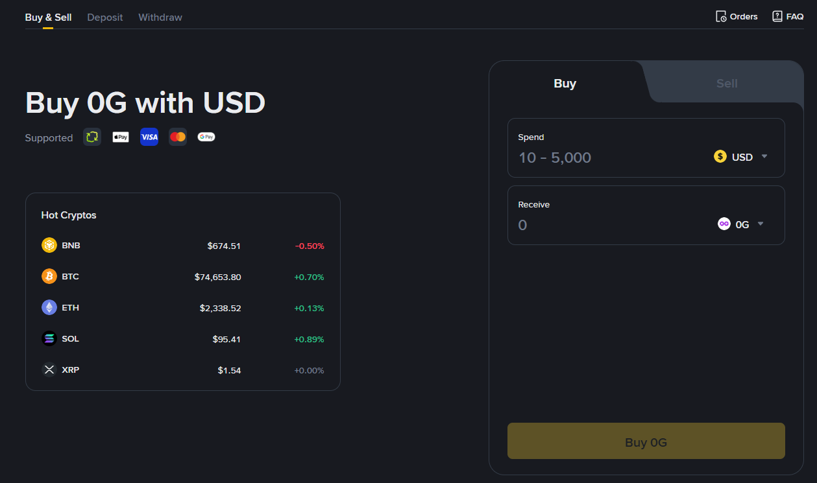Open the USD currency dropdown

pyautogui.click(x=740, y=156)
